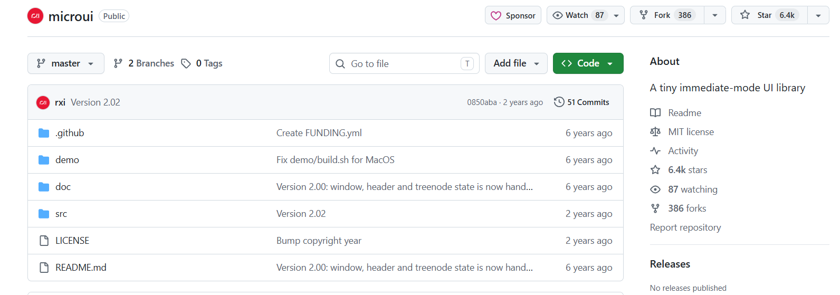Screen dimensions: 840x295
Task: Expand the Star lists dropdown arrow
Action: pyautogui.click(x=818, y=15)
